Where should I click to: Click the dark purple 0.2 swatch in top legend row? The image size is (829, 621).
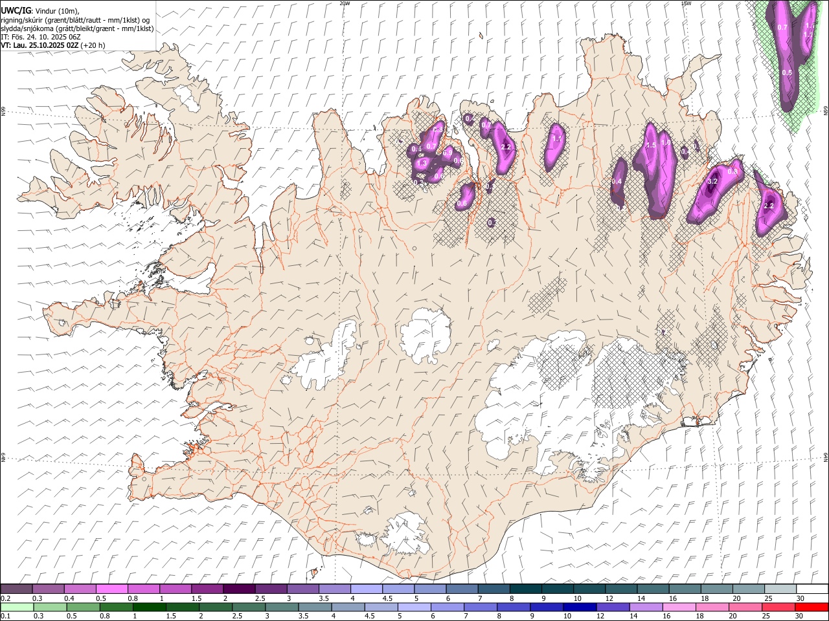coord(16,589)
